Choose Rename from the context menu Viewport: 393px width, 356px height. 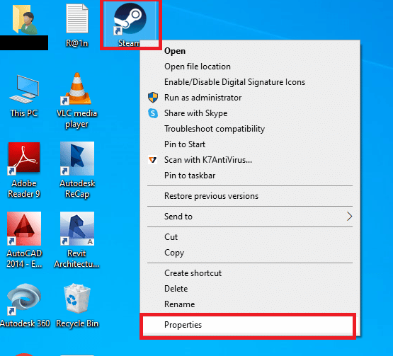250,304
